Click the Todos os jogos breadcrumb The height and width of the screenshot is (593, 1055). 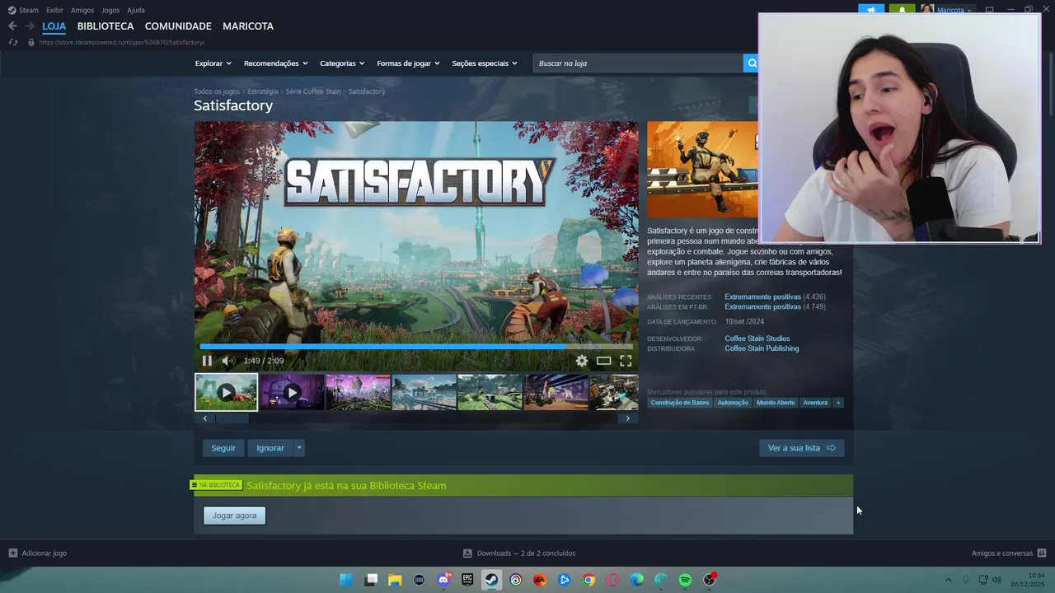coord(217,91)
